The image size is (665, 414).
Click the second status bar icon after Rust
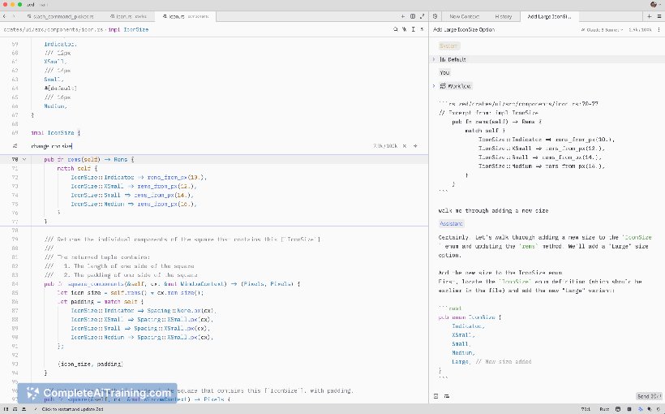point(629,409)
